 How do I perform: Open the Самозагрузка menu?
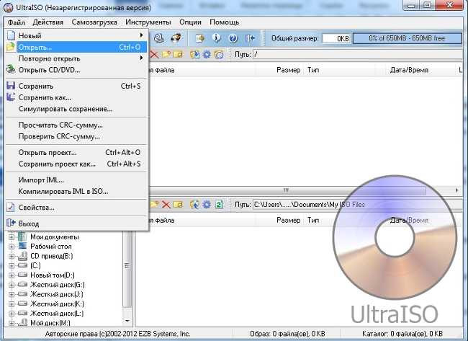(94, 22)
